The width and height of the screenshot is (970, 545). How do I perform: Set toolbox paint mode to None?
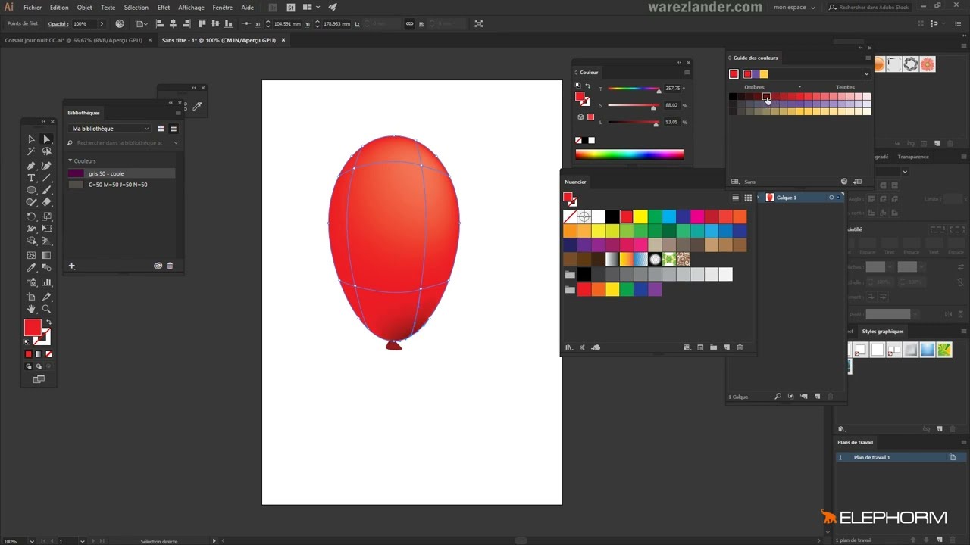point(48,353)
